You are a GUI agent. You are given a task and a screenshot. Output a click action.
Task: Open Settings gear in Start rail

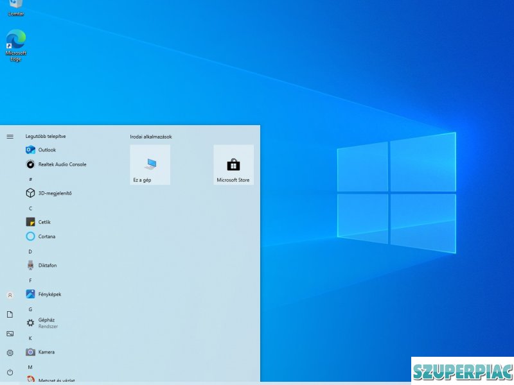pos(10,353)
